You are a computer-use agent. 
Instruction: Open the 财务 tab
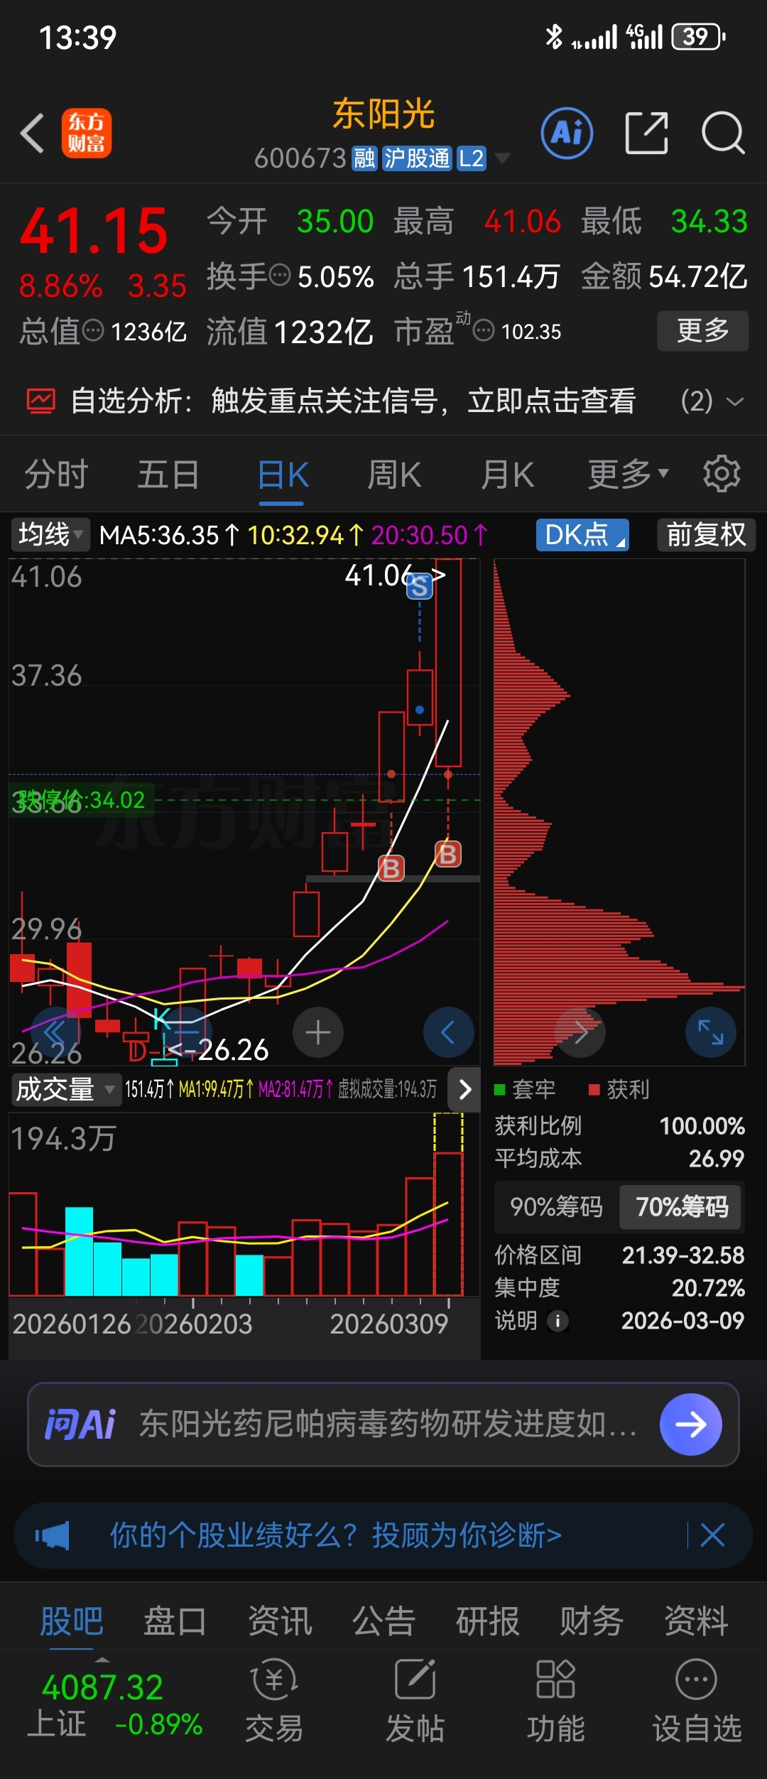click(x=592, y=1622)
